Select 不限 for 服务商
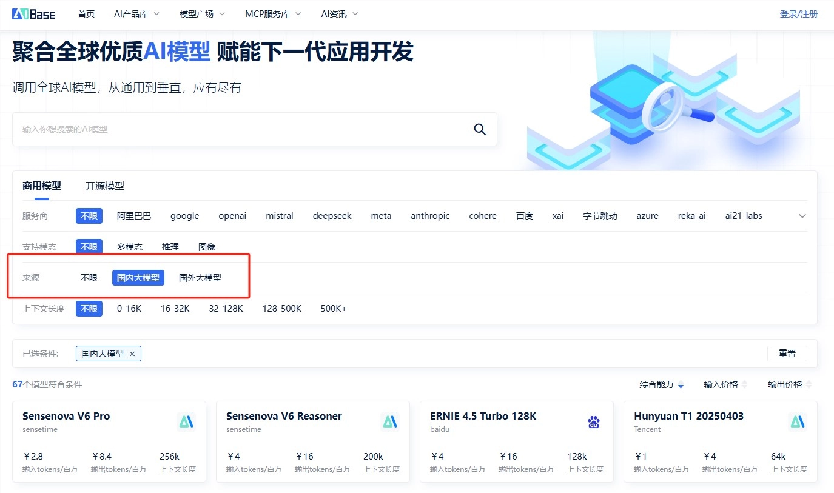This screenshot has height=493, width=834. [x=89, y=216]
